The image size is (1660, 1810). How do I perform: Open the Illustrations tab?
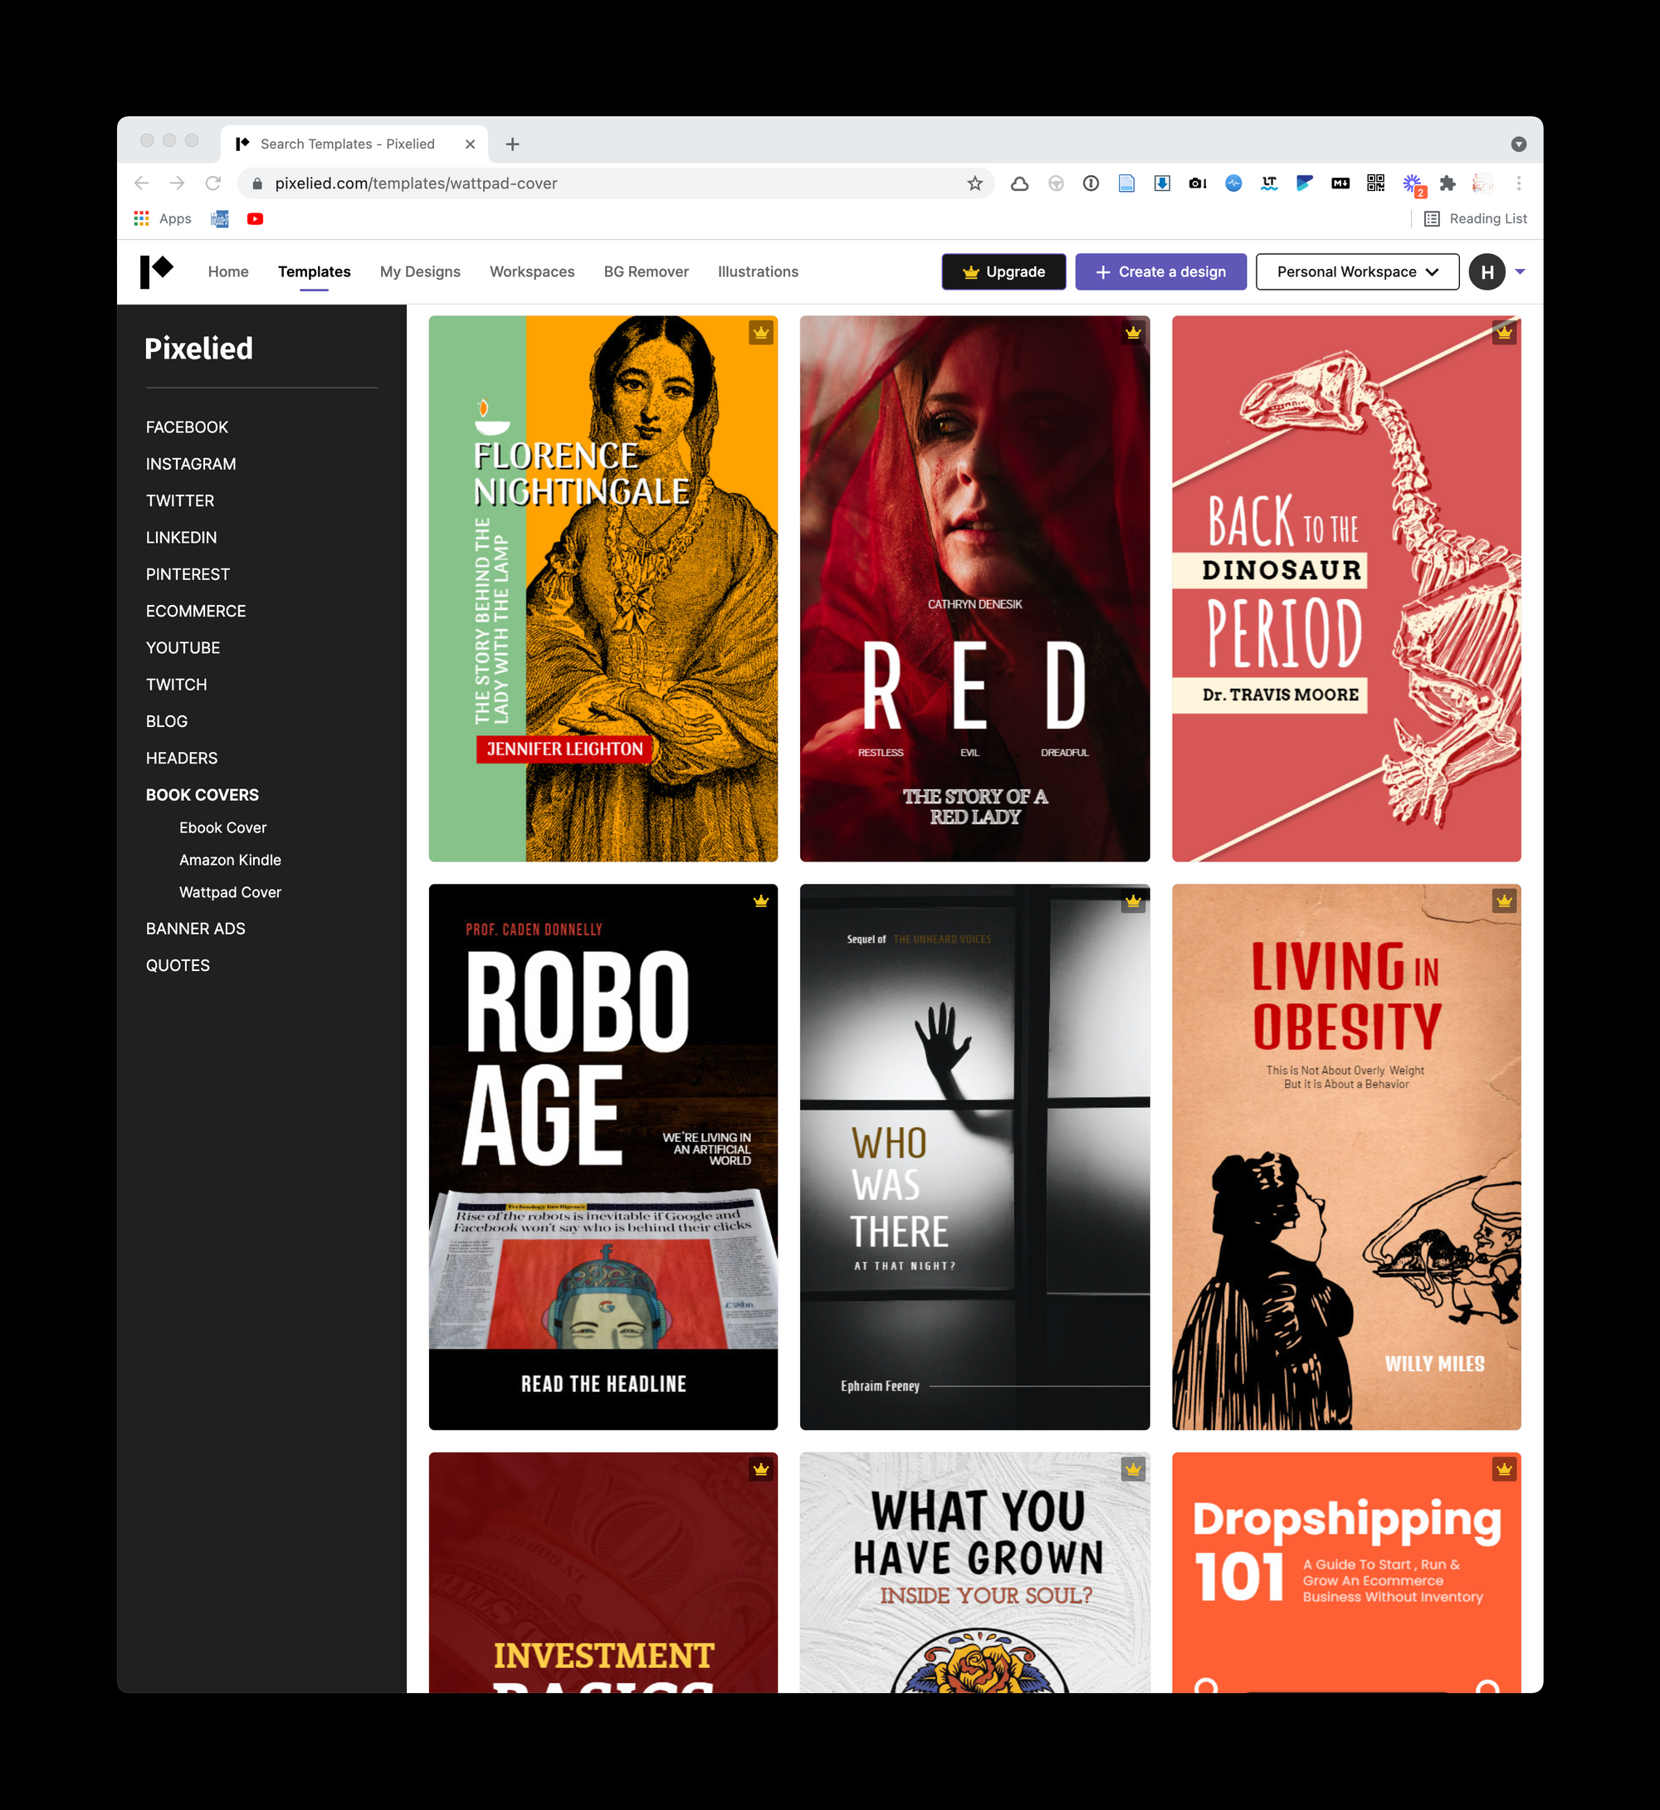pos(758,271)
